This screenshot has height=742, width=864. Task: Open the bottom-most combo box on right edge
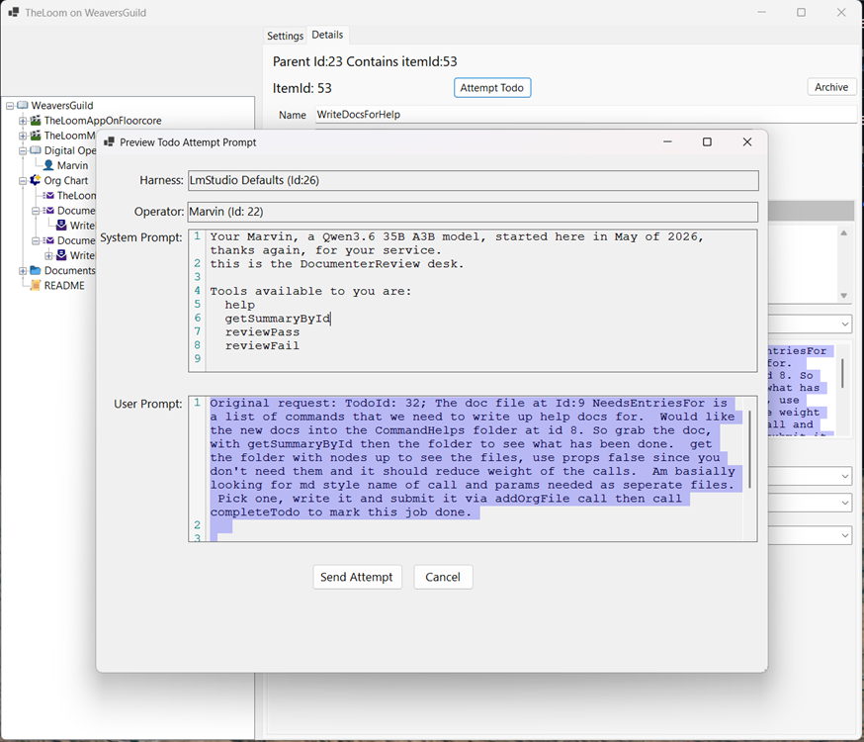[844, 535]
